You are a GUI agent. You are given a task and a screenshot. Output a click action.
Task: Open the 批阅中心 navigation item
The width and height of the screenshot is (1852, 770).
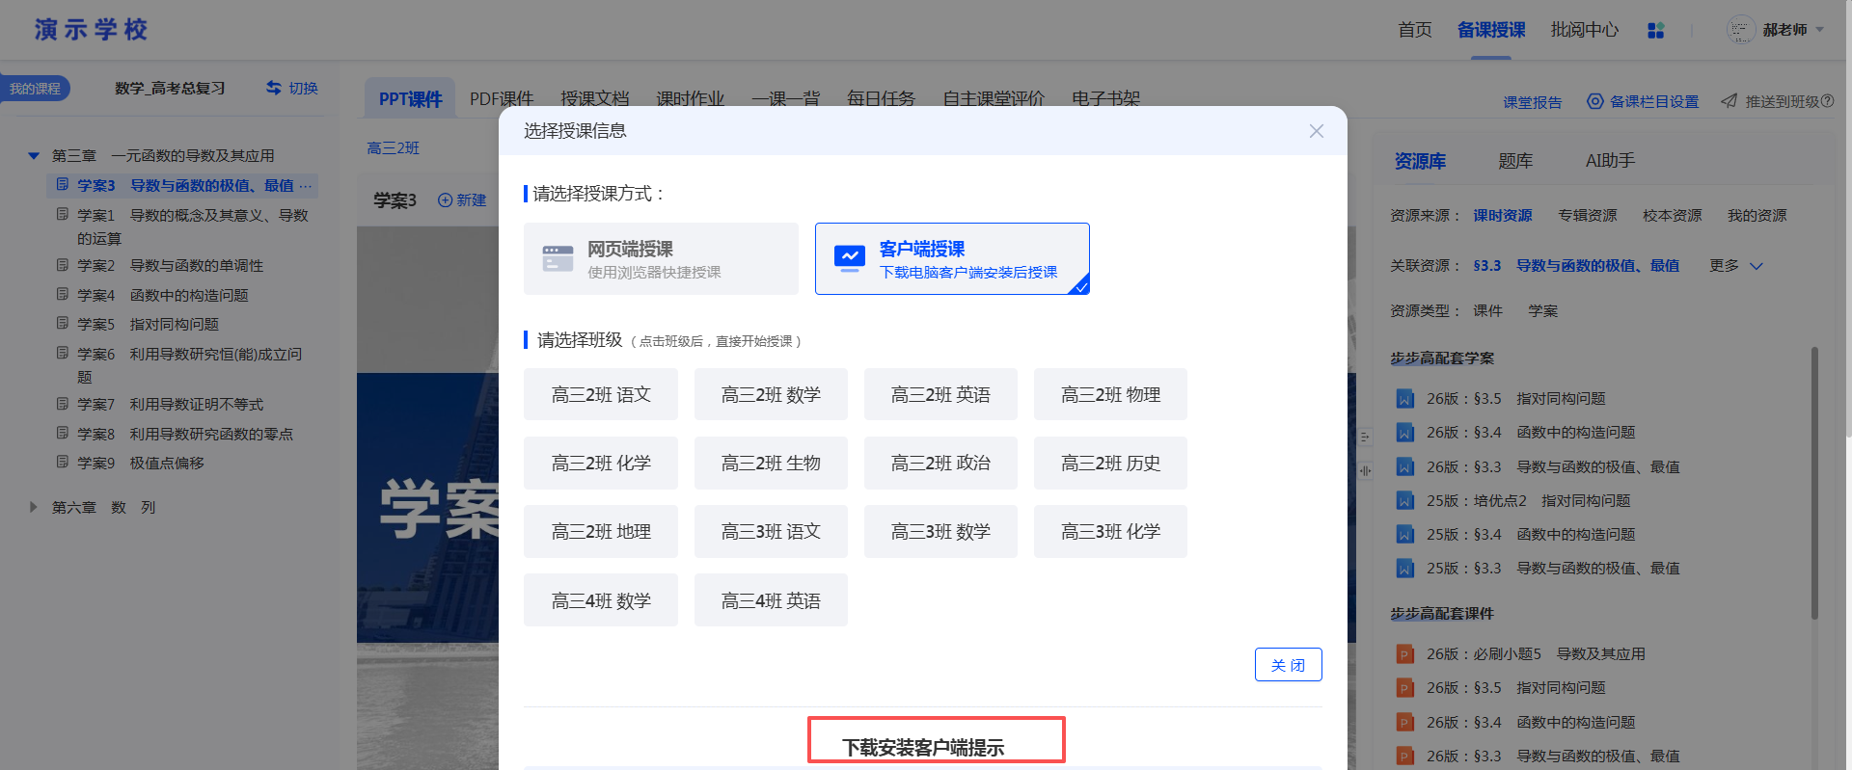(1585, 30)
